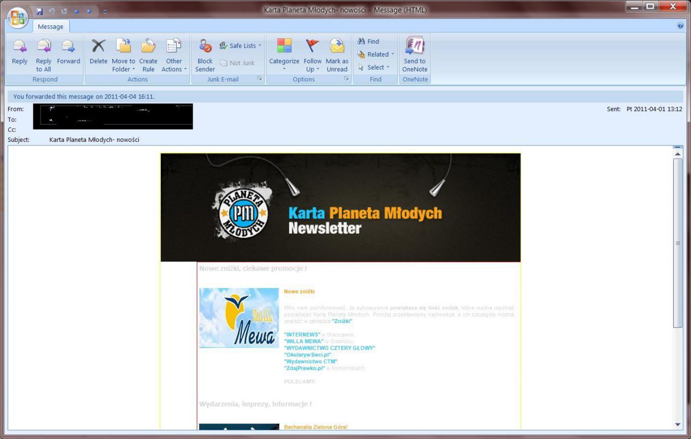
Task: Open the "ZdajPrawko.pl" link
Action: (x=305, y=368)
